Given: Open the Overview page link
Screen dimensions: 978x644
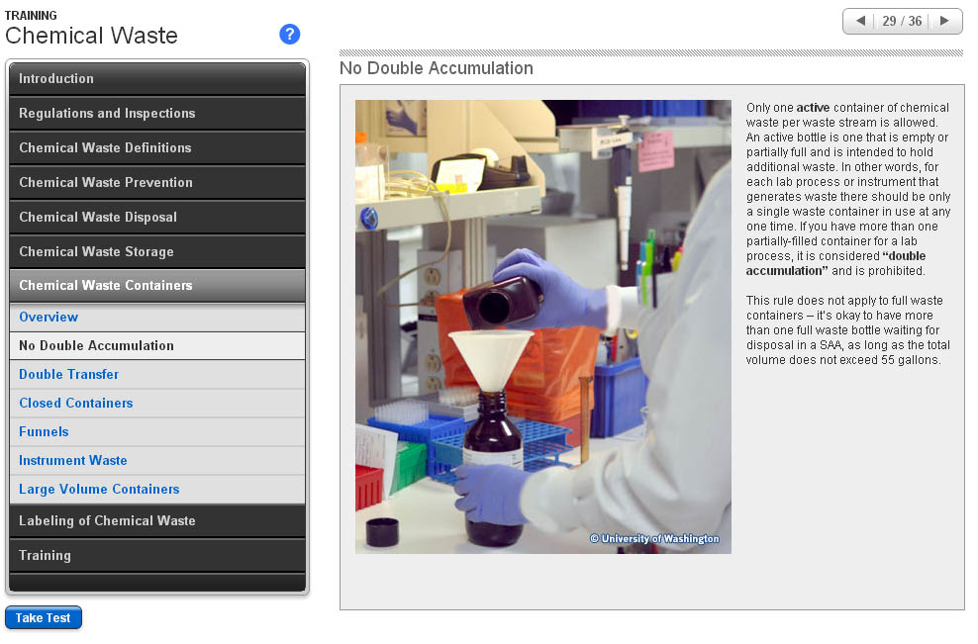Looking at the screenshot, I should click(x=49, y=318).
